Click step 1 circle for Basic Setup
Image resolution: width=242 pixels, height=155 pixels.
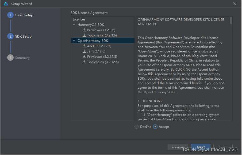[10, 15]
